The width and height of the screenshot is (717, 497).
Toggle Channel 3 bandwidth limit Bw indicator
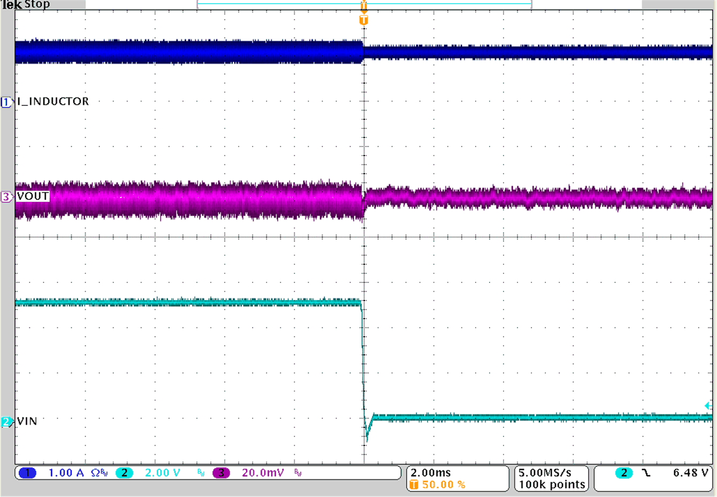296,473
